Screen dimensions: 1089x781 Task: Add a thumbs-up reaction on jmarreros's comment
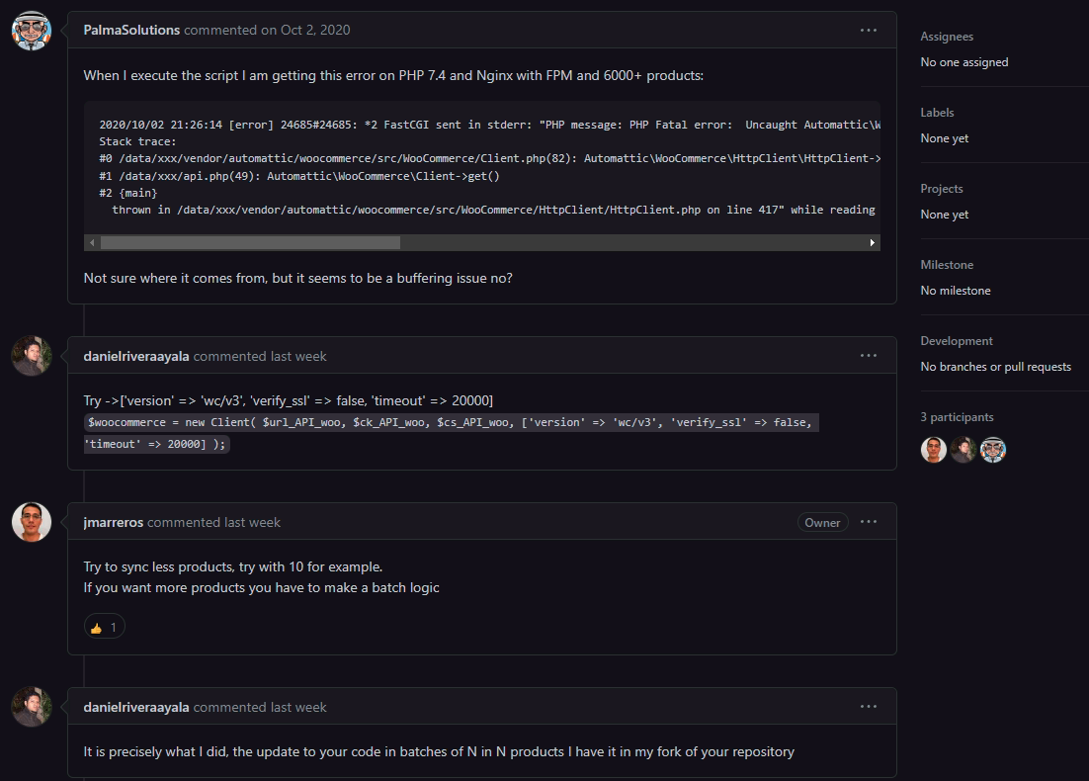click(104, 626)
